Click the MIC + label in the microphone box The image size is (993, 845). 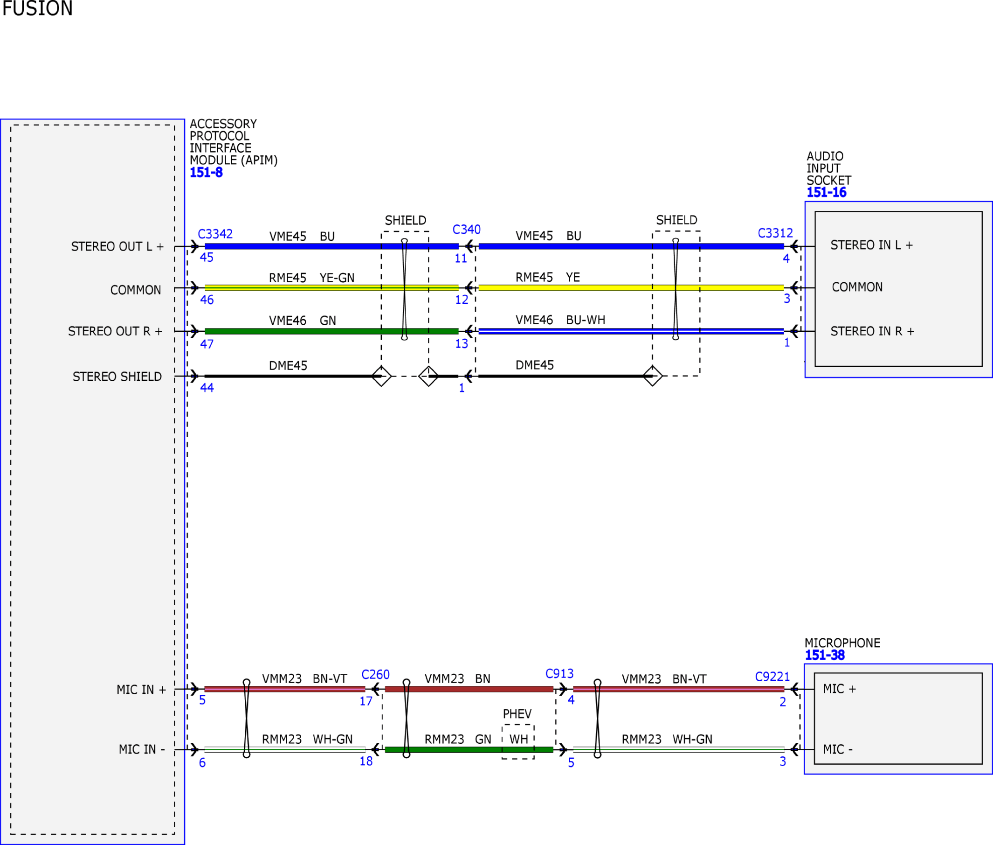point(839,689)
